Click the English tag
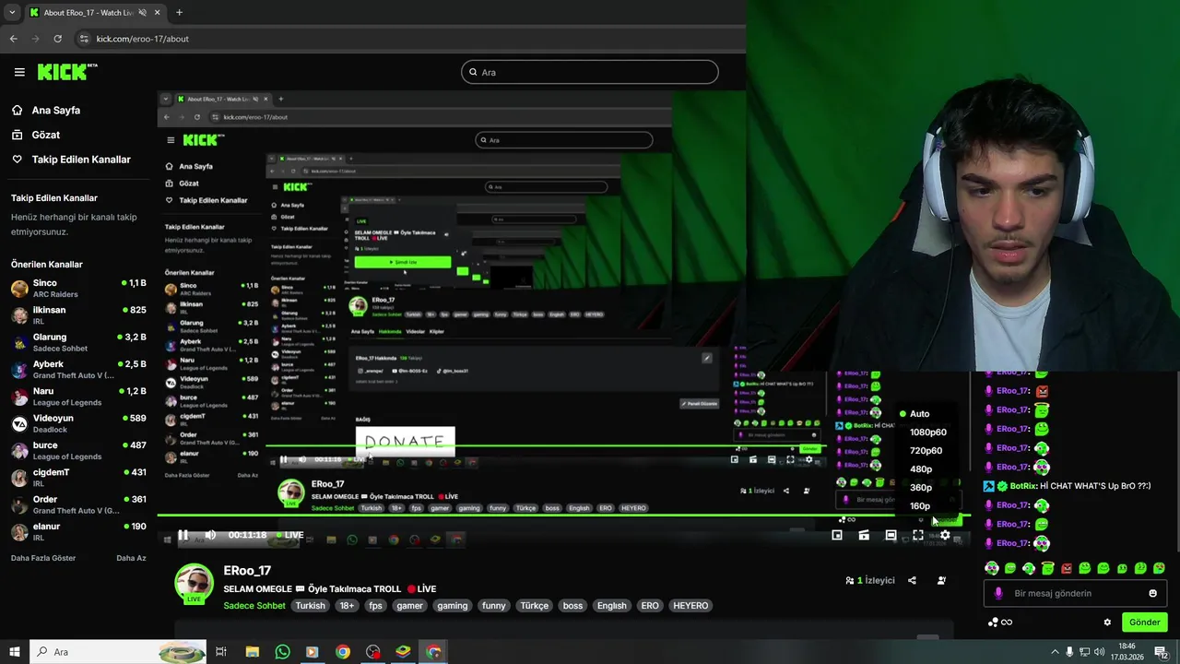1180x664 pixels. click(x=611, y=606)
